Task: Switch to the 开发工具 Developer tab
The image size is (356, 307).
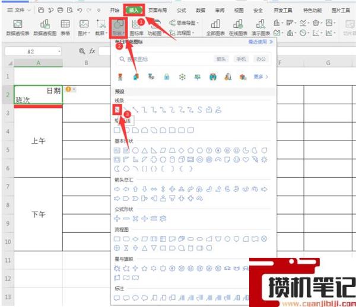Action: pyautogui.click(x=282, y=10)
